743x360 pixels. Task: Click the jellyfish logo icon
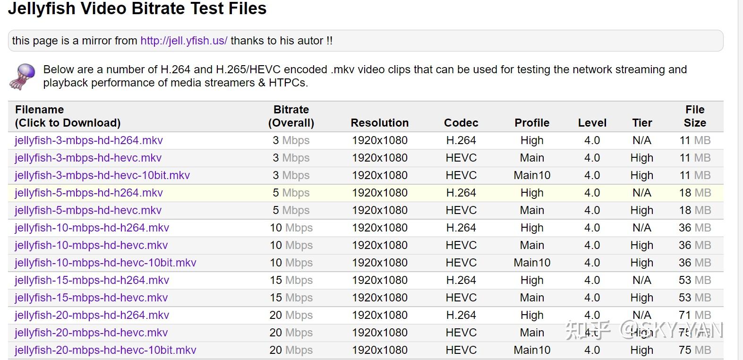tap(22, 77)
